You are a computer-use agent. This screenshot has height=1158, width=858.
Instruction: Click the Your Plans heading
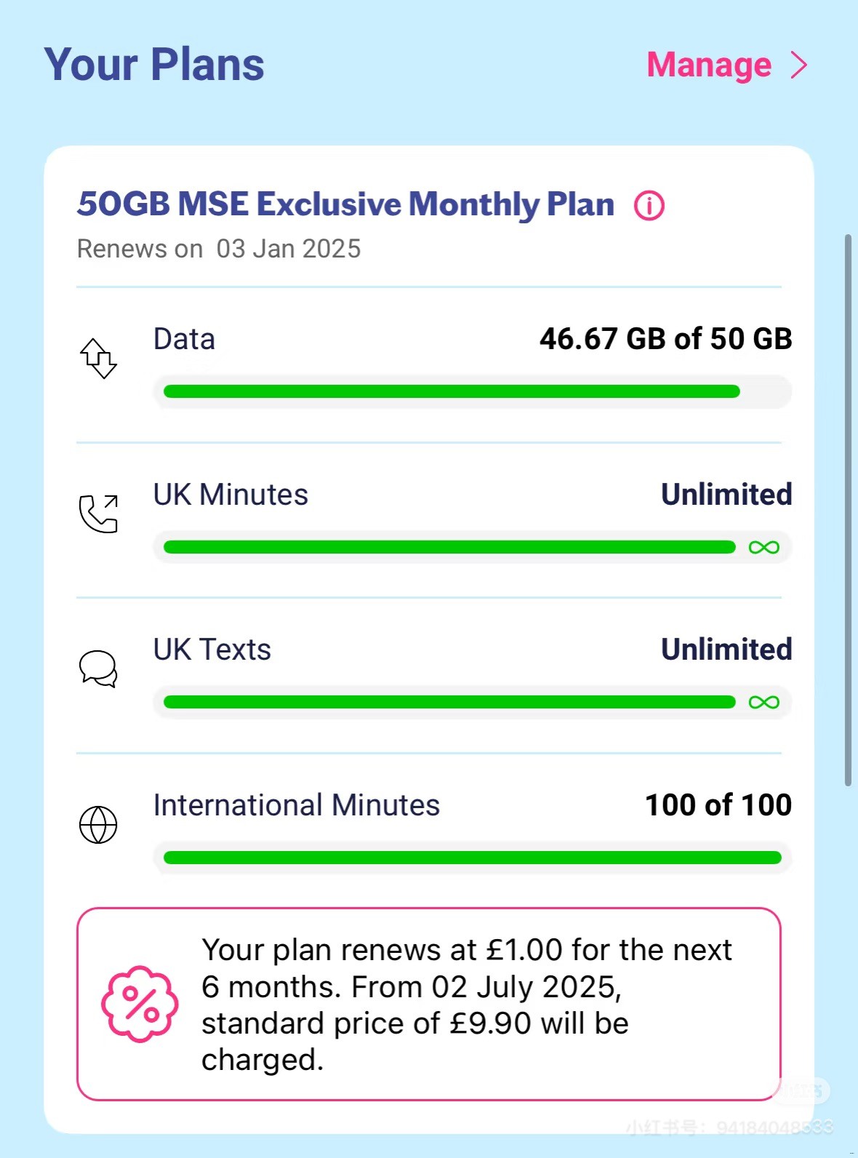coord(154,64)
